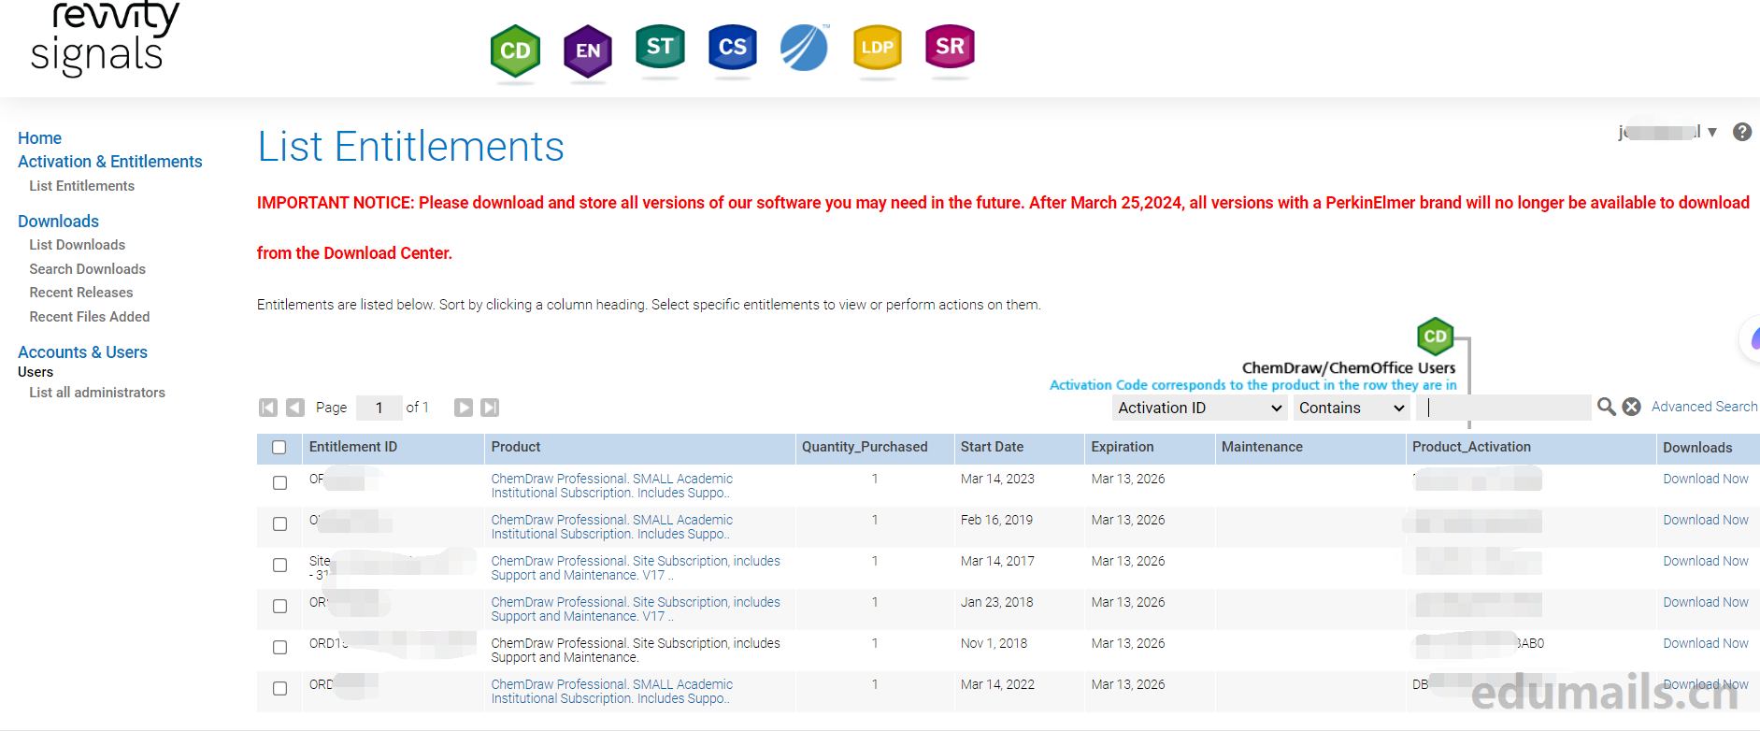Click Download Now for Nov 1, 2018 row
The width and height of the screenshot is (1760, 731).
(1706, 643)
